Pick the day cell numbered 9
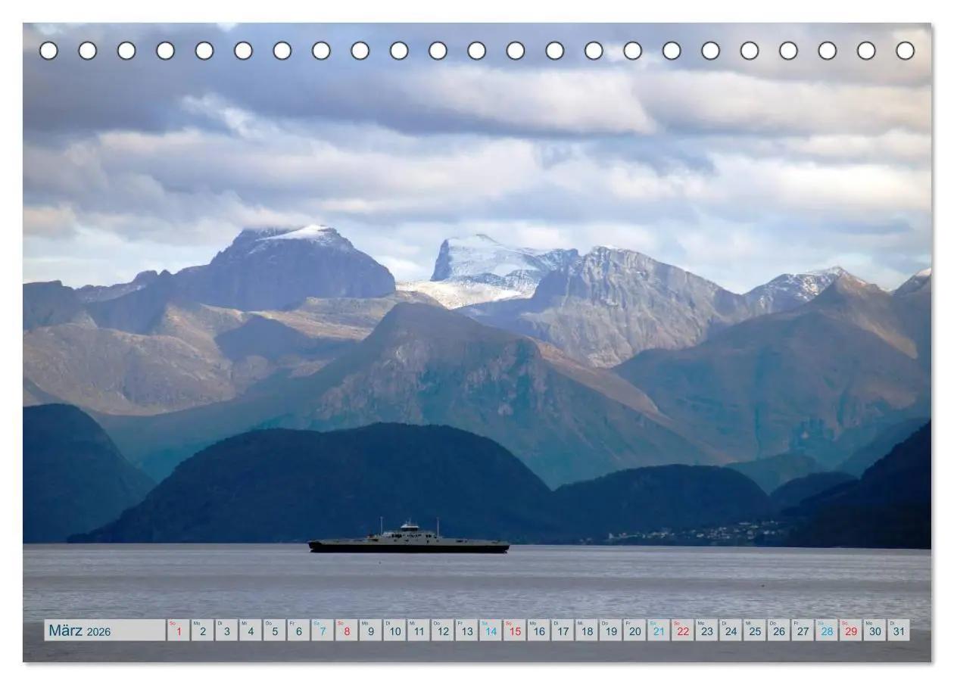954x685 pixels. pyautogui.click(x=370, y=631)
